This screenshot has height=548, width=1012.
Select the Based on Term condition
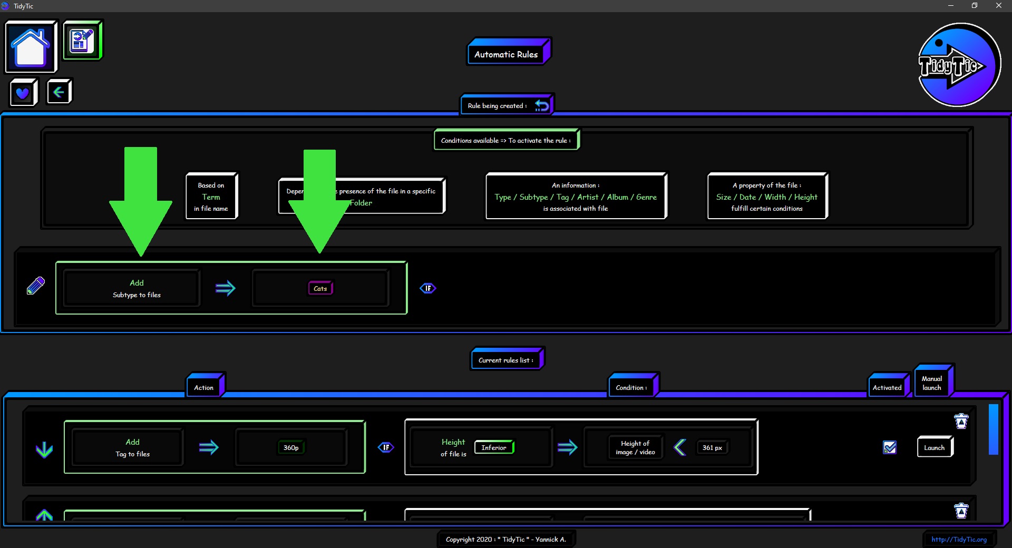[211, 197]
